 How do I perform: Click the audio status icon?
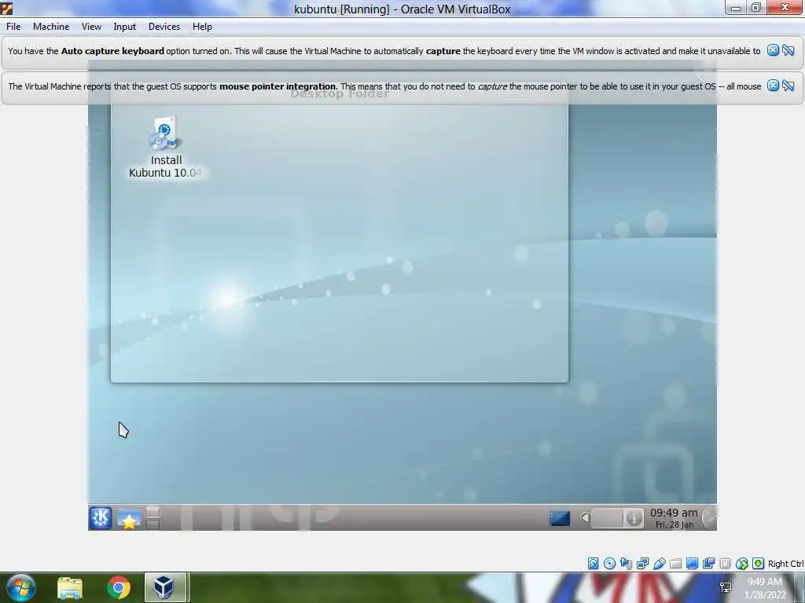coord(626,564)
